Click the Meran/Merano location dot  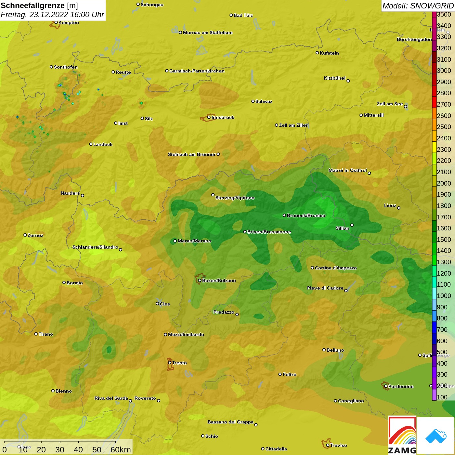click(175, 241)
